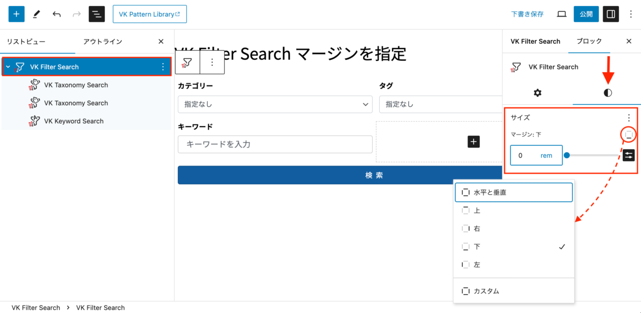Toggle the list view document overview icon
Screen dimensions: 641x313
tap(97, 14)
